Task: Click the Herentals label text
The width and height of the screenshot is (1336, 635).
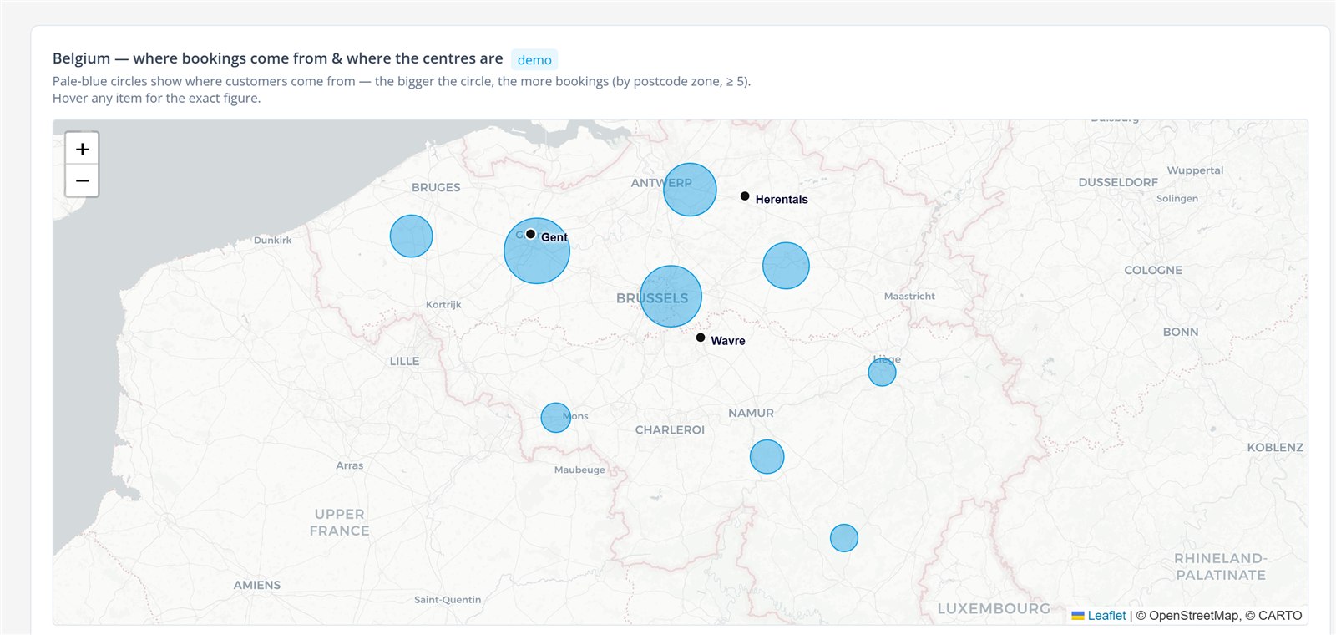Action: pos(782,199)
